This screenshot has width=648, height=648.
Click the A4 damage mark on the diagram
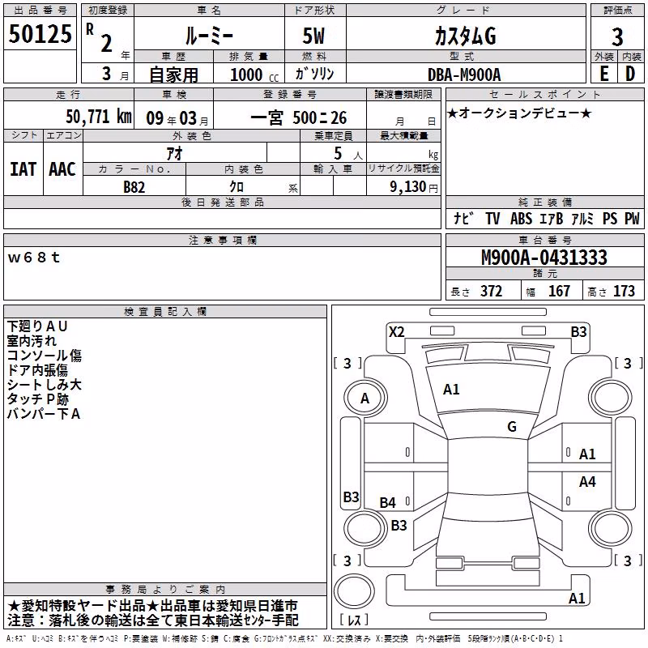[x=587, y=482]
